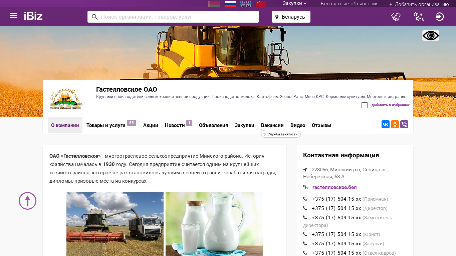Expand the Закупки dropdown in top bar

tap(294, 4)
